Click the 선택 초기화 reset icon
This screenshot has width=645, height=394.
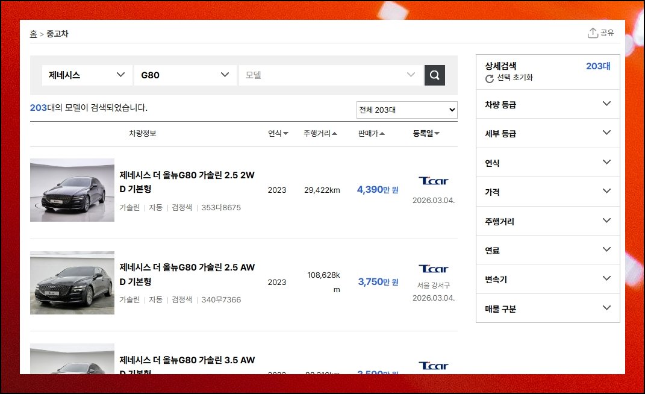[489, 79]
